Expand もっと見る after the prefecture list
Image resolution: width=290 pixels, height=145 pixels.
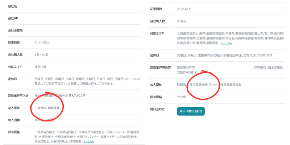click(226, 43)
